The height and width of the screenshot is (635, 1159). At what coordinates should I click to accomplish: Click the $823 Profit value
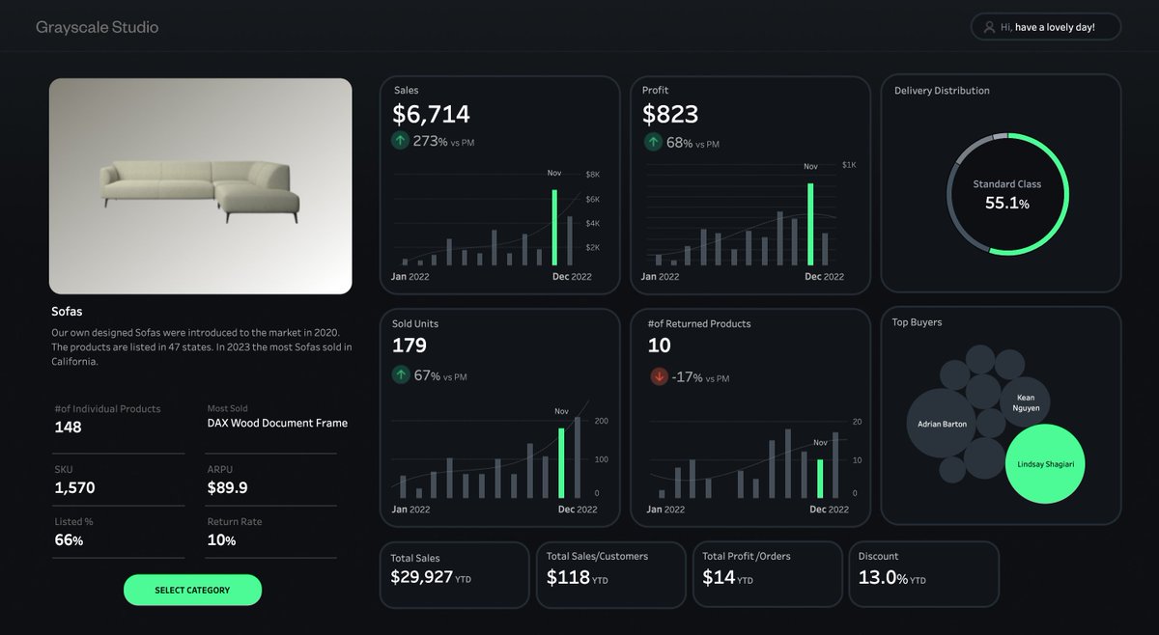pos(670,114)
